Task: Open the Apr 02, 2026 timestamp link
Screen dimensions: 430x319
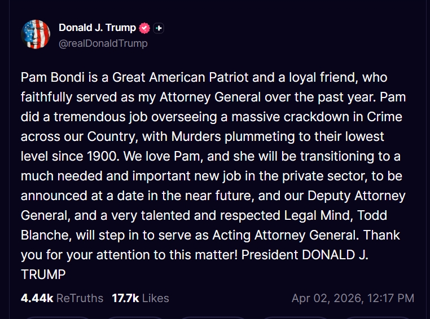Action: click(353, 298)
